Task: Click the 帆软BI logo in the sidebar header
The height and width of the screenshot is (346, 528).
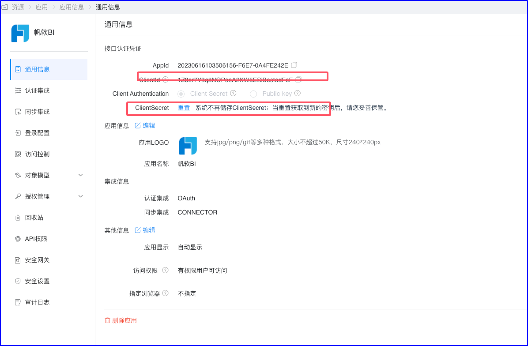Action: [x=20, y=33]
